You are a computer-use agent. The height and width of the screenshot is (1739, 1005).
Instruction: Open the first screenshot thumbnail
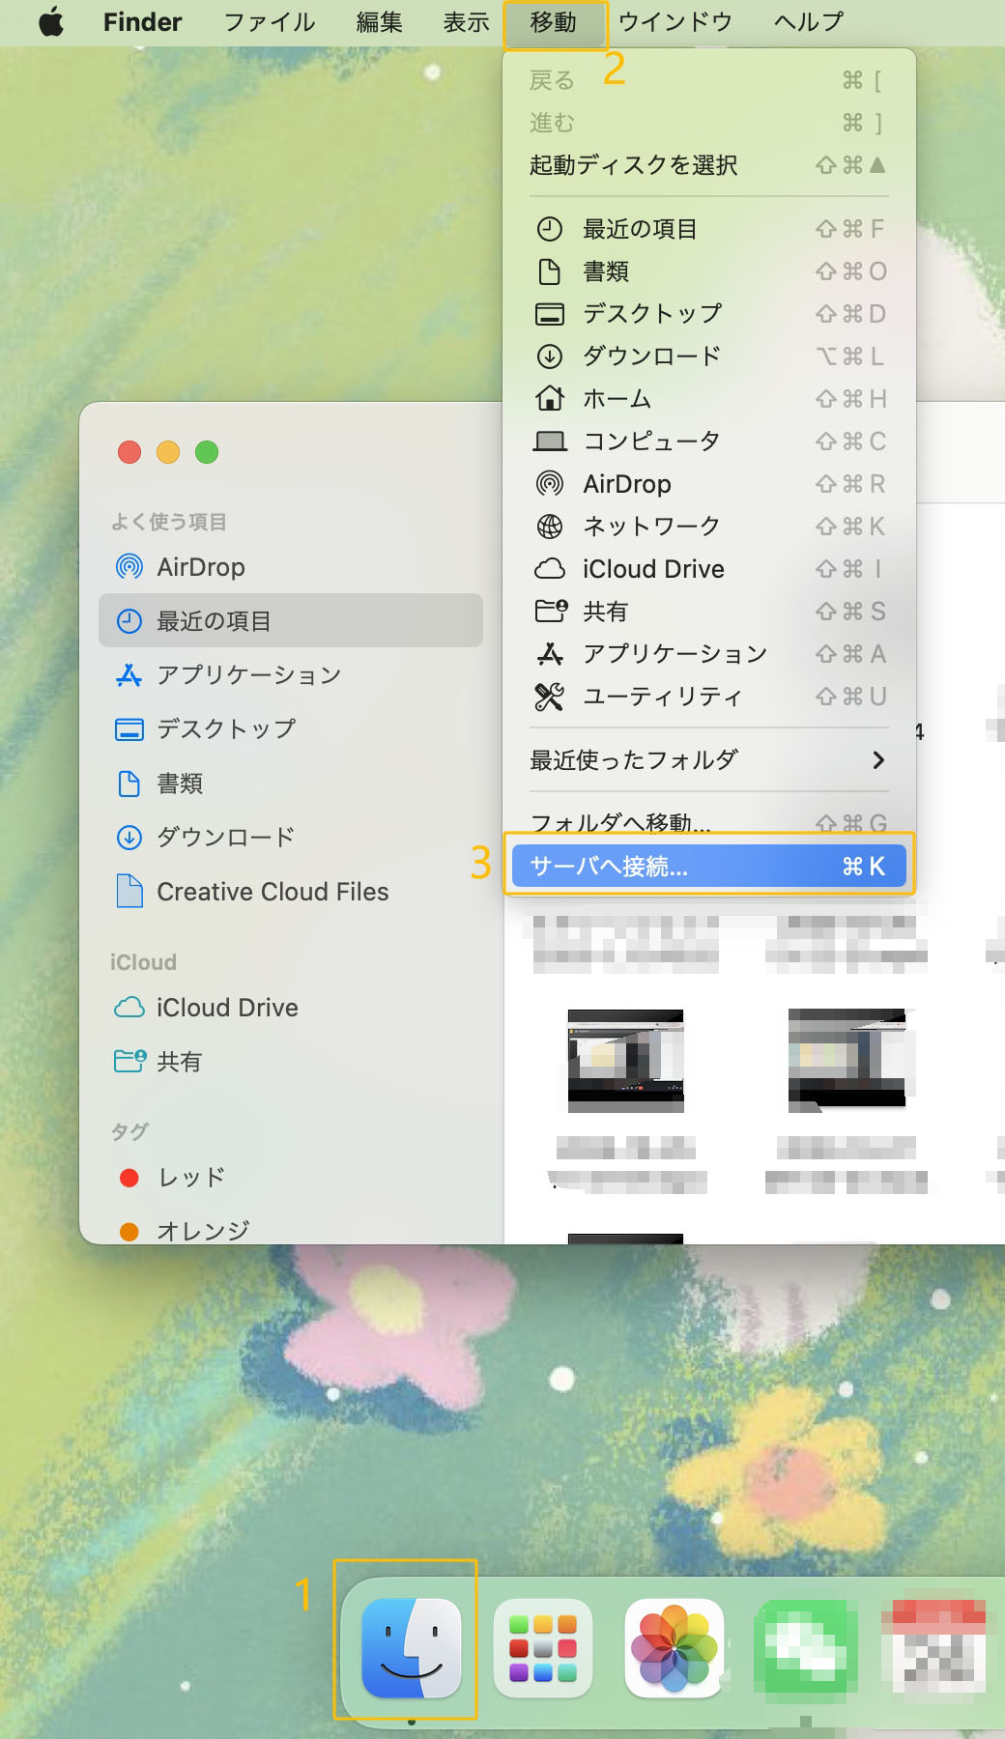(625, 1061)
